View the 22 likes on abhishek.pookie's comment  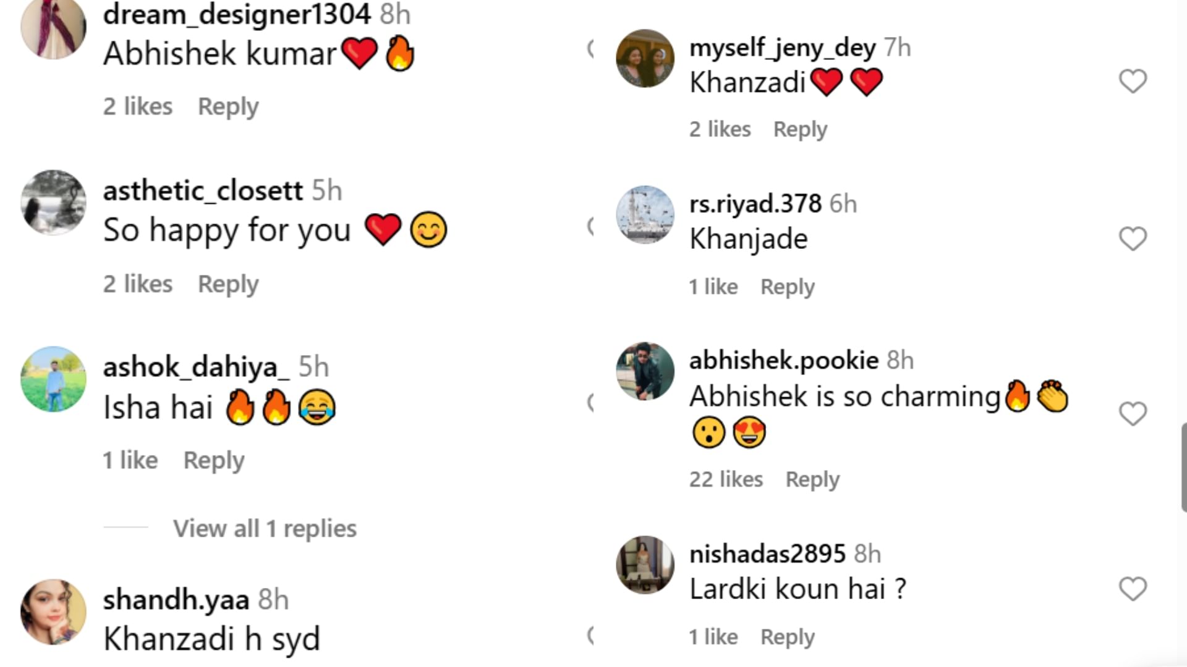(726, 479)
